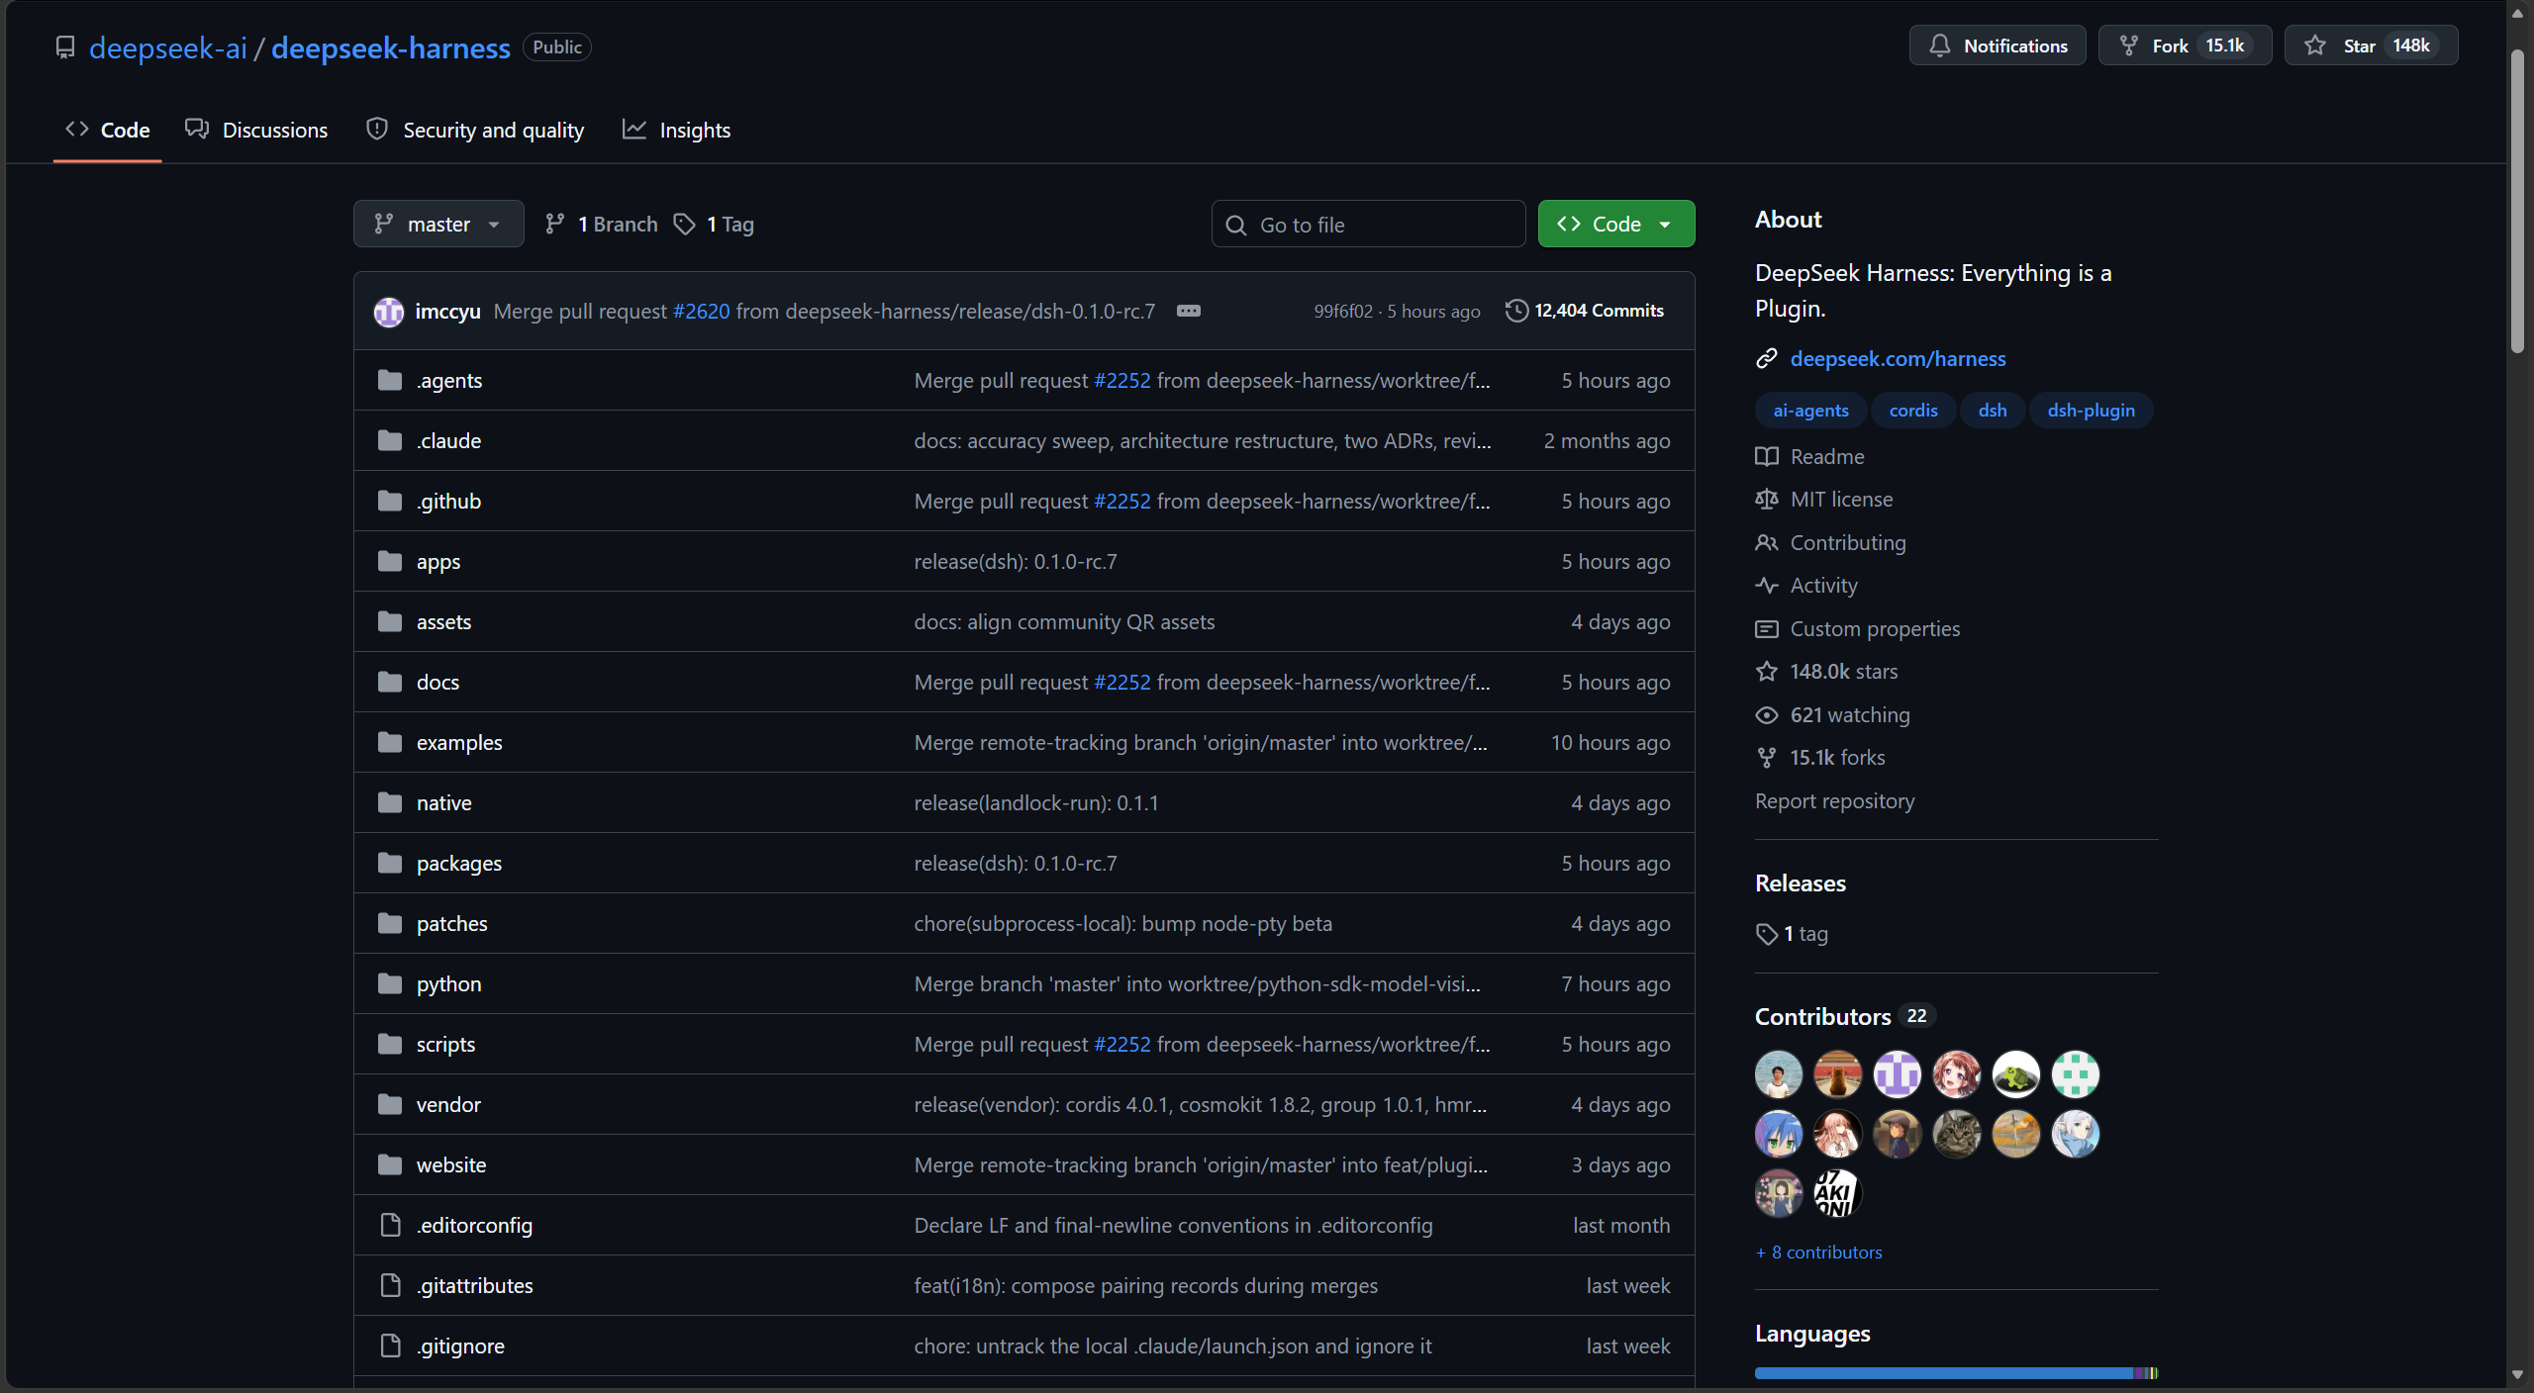Open commit 'docs: align community QR assets'
This screenshot has width=2534, height=1393.
pos(1065,622)
